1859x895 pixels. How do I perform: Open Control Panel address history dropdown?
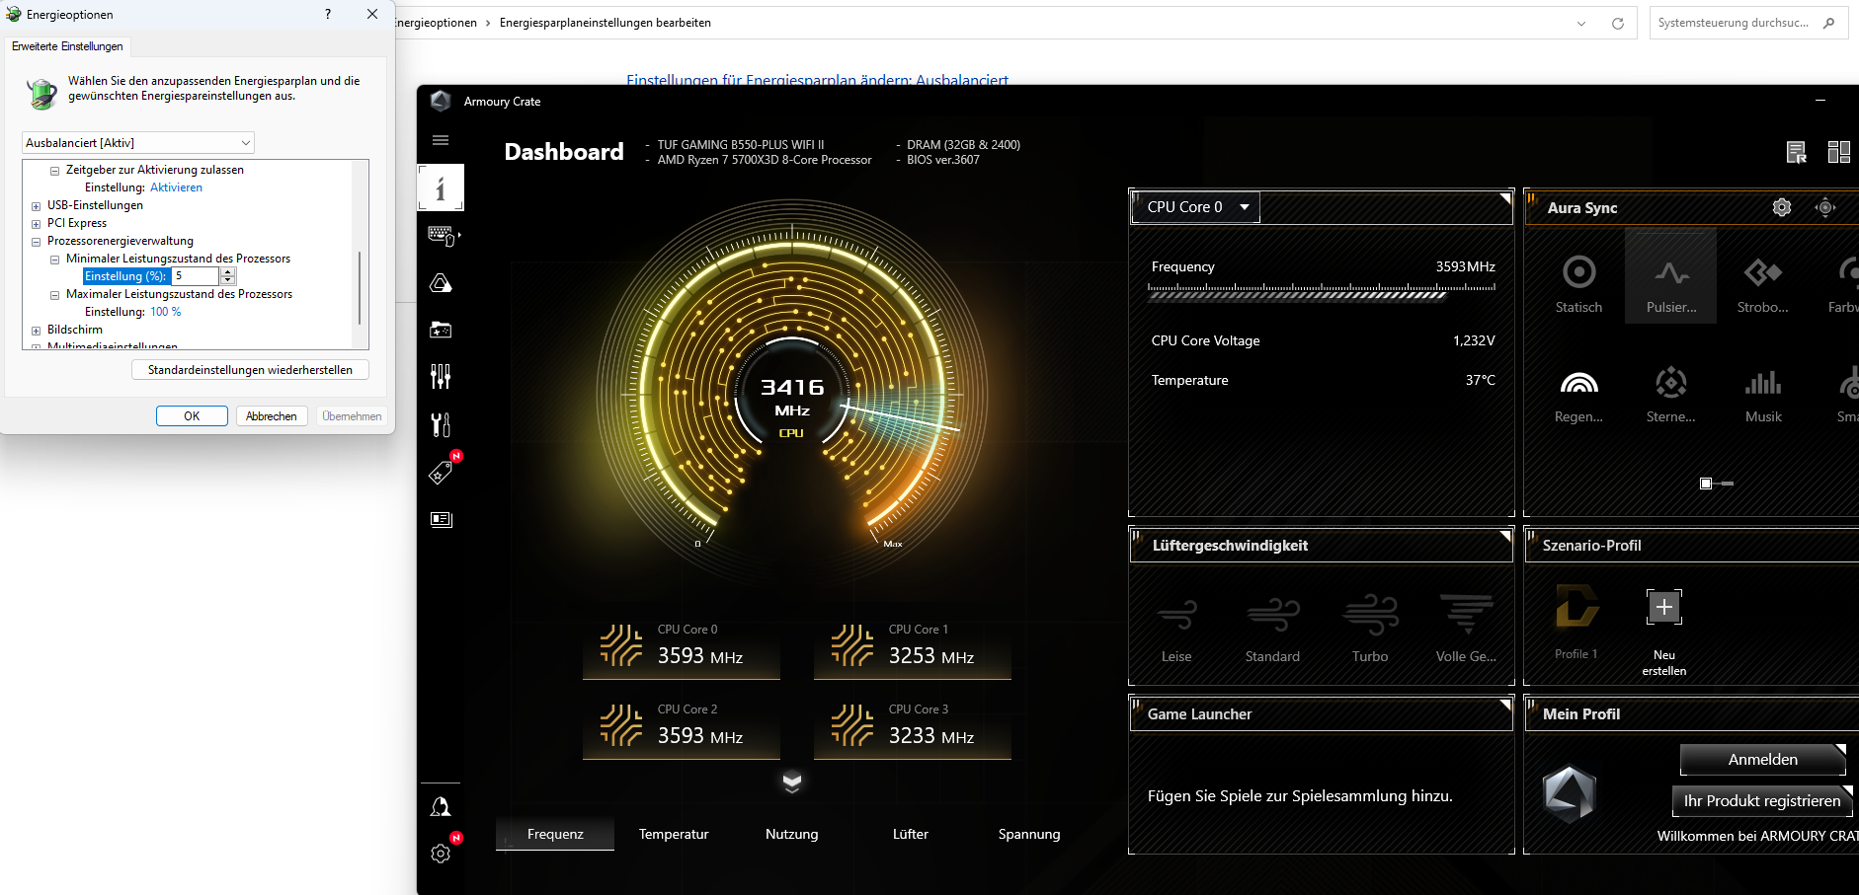click(x=1581, y=24)
